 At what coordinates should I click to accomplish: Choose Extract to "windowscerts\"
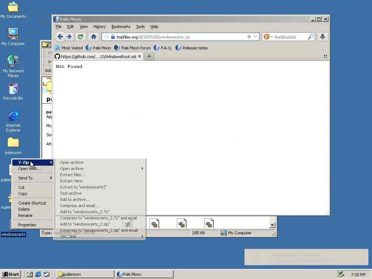(x=100, y=187)
